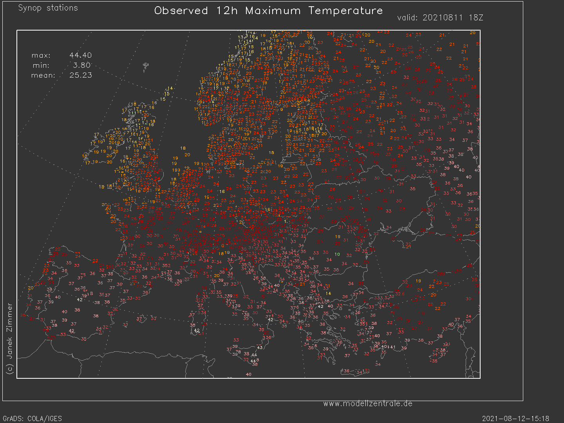Open the www.modellzentrale.de link

[367, 404]
